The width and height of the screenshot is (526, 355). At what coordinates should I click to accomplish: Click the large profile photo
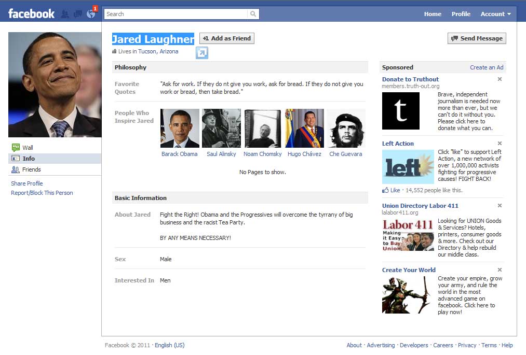(55, 84)
